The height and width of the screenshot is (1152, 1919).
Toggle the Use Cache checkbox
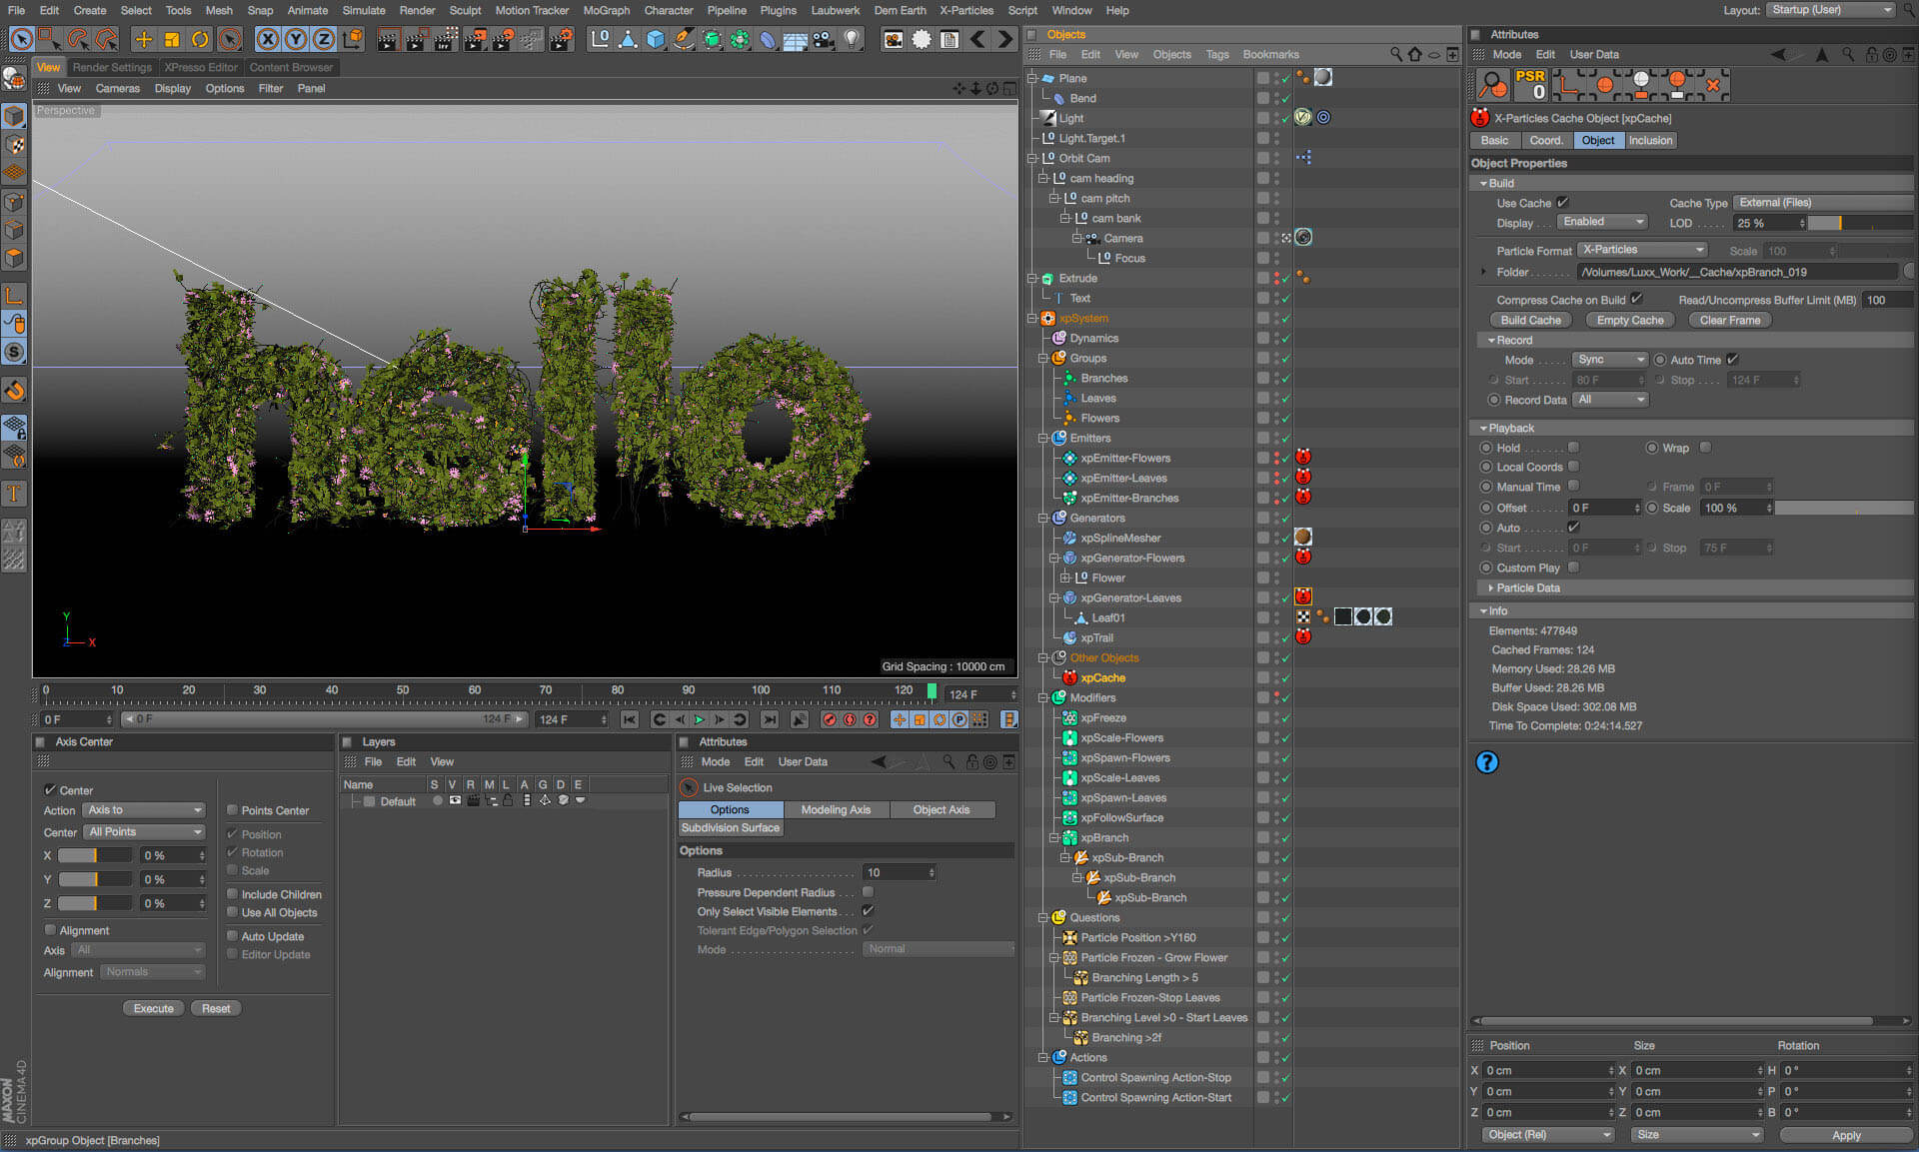(1562, 203)
